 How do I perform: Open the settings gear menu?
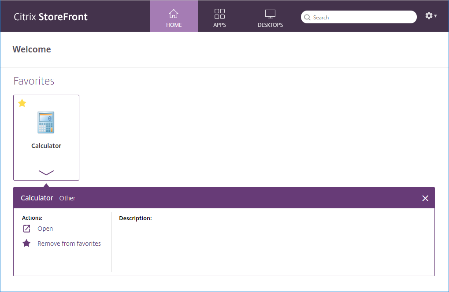pos(428,15)
